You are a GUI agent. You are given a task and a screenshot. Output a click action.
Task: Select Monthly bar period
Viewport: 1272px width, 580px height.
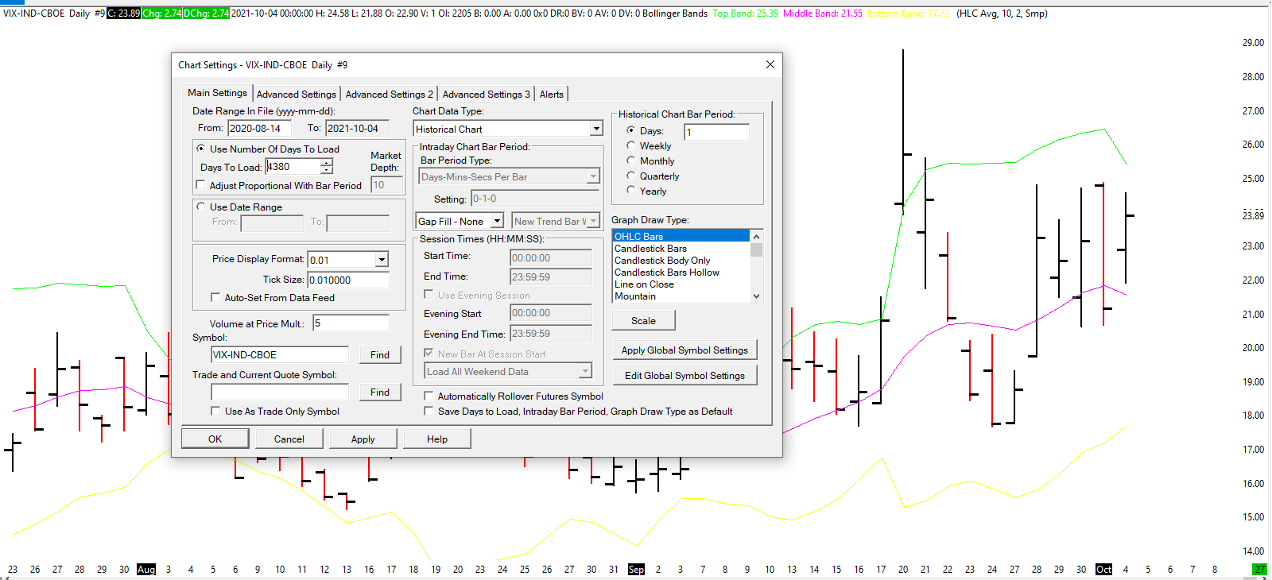[x=631, y=160]
